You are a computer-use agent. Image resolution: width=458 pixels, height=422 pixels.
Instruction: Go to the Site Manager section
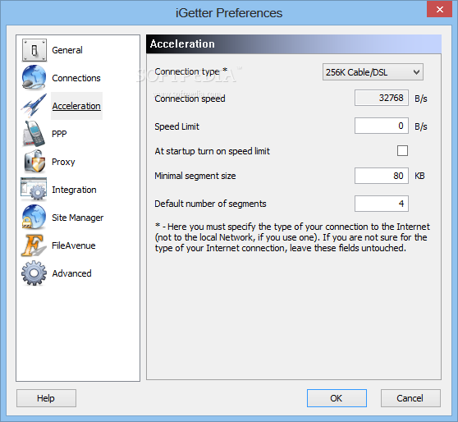coord(78,218)
